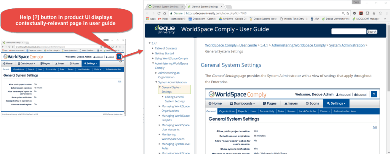This screenshot has width=390, height=154.
Task: Expand the Managing System-level Rules tree node
Action: (160, 144)
